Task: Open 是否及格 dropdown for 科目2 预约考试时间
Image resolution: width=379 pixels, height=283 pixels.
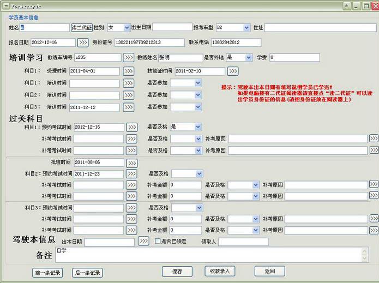Action: pyautogui.click(x=199, y=173)
